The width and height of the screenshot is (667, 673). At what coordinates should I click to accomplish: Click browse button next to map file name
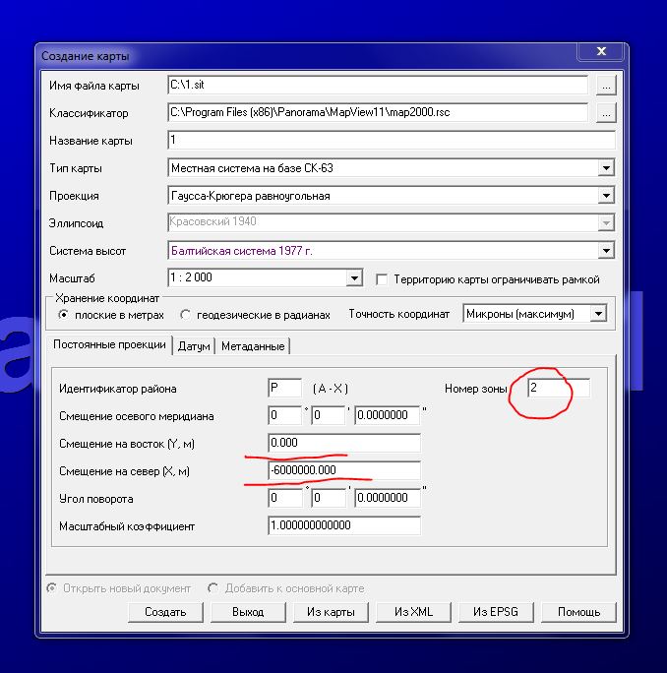[x=606, y=86]
